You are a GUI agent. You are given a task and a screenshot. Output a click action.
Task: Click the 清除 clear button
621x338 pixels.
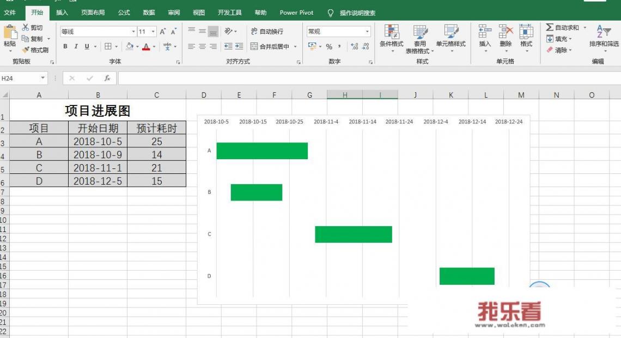click(559, 50)
